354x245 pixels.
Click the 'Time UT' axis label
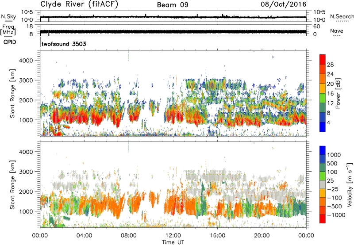tap(173, 242)
